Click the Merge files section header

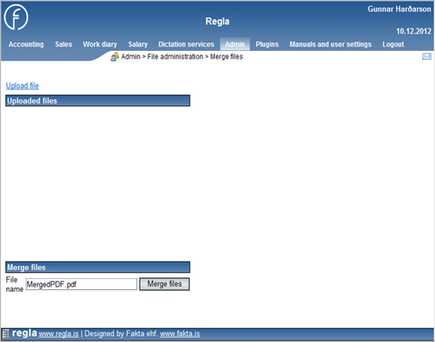[x=98, y=267]
